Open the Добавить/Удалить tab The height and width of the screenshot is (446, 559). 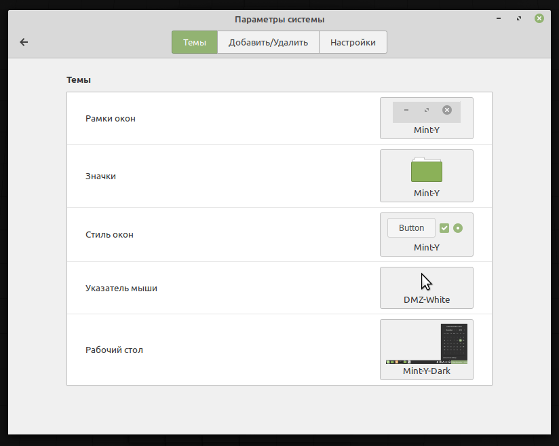click(268, 42)
